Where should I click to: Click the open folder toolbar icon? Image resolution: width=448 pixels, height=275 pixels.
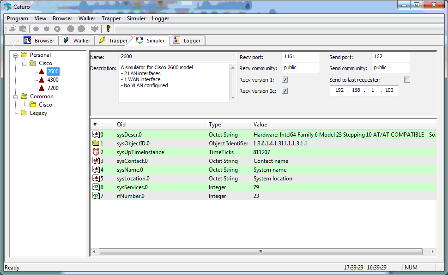point(12,29)
